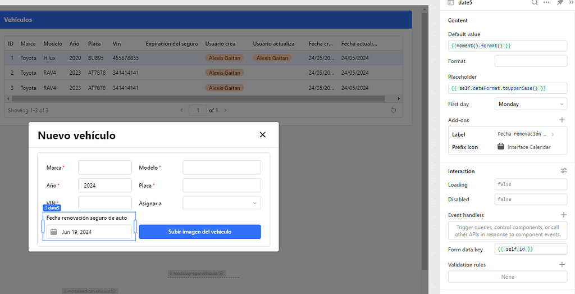Click the Vin column header
Viewport: 575px width, 294px height.
coord(117,44)
